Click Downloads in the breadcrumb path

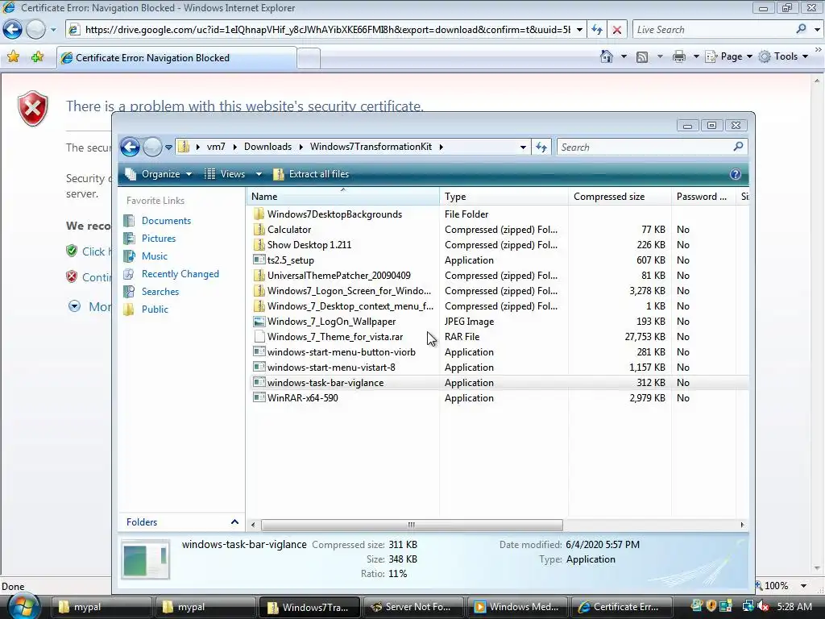tap(267, 147)
